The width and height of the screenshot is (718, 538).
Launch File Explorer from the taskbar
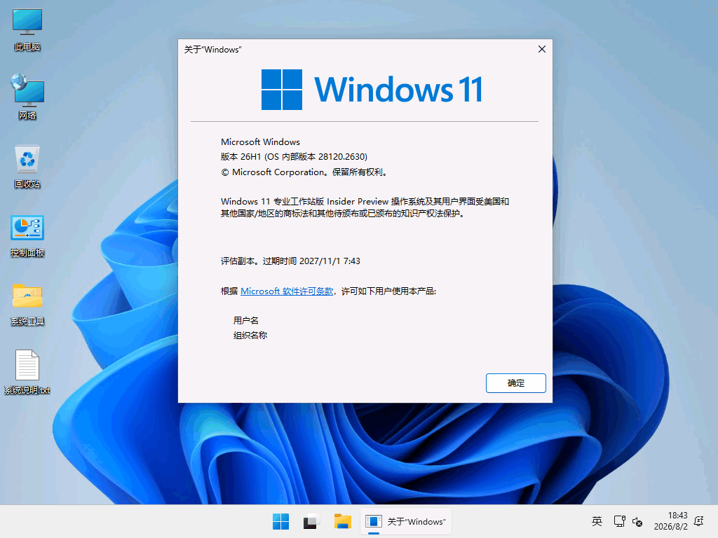pyautogui.click(x=342, y=521)
